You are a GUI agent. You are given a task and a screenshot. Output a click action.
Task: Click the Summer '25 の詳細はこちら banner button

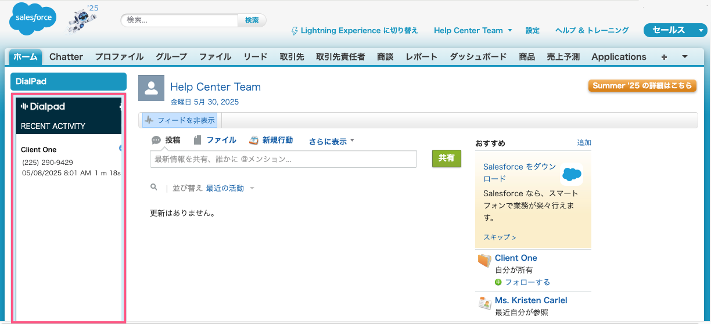(642, 85)
